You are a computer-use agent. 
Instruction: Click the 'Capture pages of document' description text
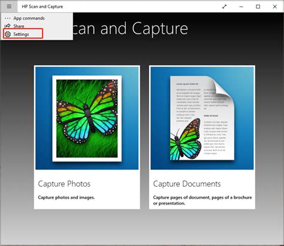[x=203, y=201]
